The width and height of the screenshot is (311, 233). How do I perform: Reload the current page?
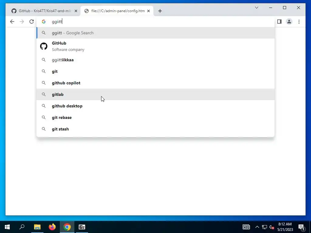pos(32,22)
